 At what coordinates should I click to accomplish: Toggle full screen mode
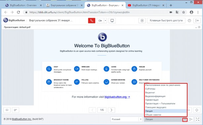point(198,119)
